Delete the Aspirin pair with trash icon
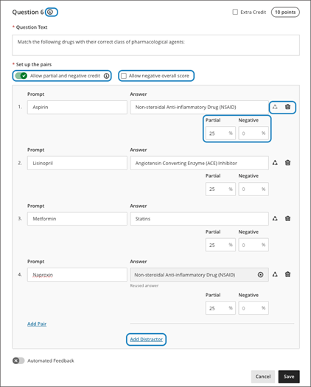This screenshot has height=387, width=311. pyautogui.click(x=287, y=107)
